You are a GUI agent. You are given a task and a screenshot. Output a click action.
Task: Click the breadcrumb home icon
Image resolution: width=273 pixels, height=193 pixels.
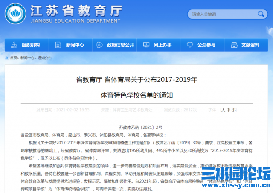click(7, 58)
